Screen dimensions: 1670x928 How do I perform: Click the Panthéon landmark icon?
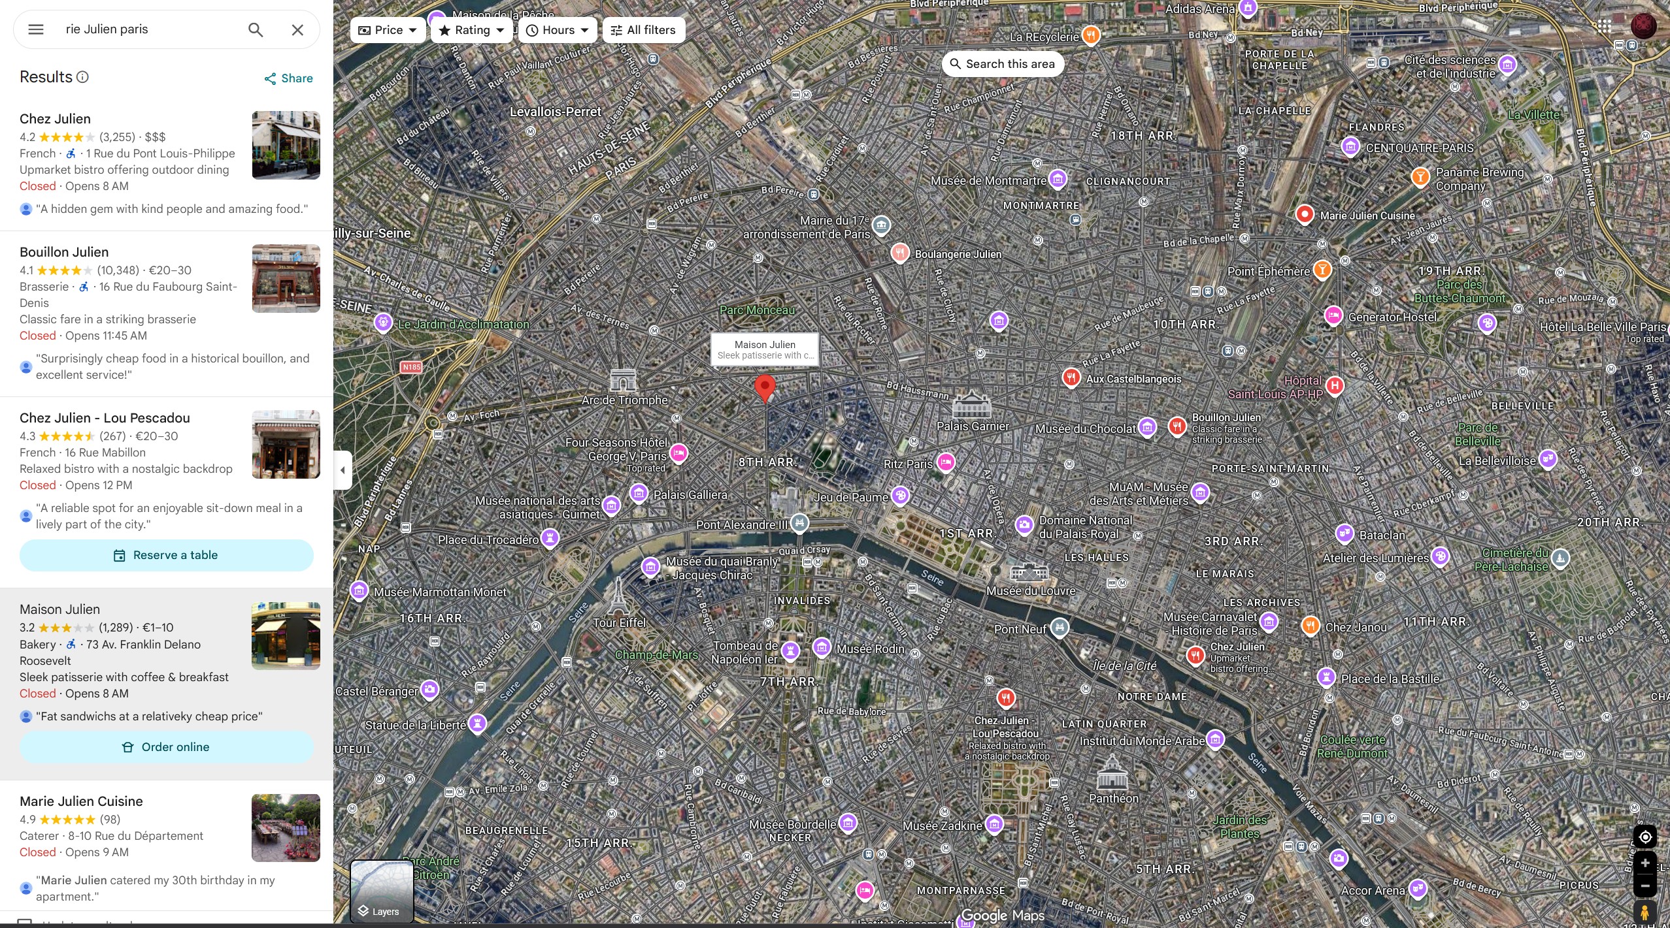tap(1112, 772)
